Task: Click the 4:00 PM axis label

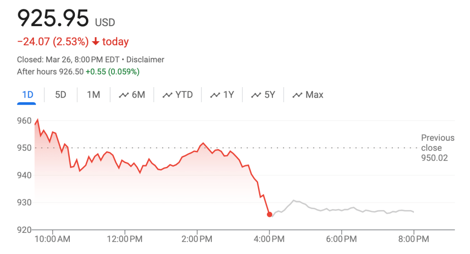Action: 269,239
